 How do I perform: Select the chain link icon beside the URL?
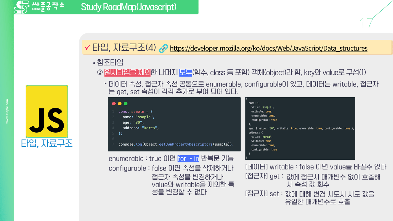coord(163,48)
